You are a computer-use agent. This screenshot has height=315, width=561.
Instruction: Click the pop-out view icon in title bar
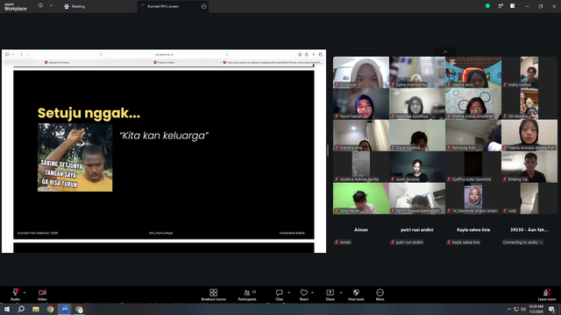pos(501,6)
